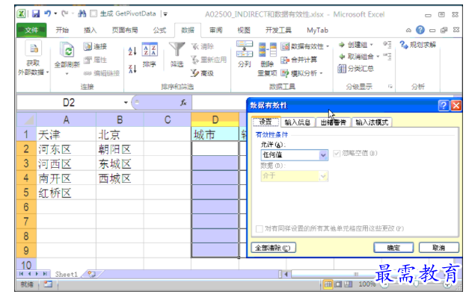Expand the Group dropdown arrow
This screenshot has width=466, height=297.
coord(372,45)
